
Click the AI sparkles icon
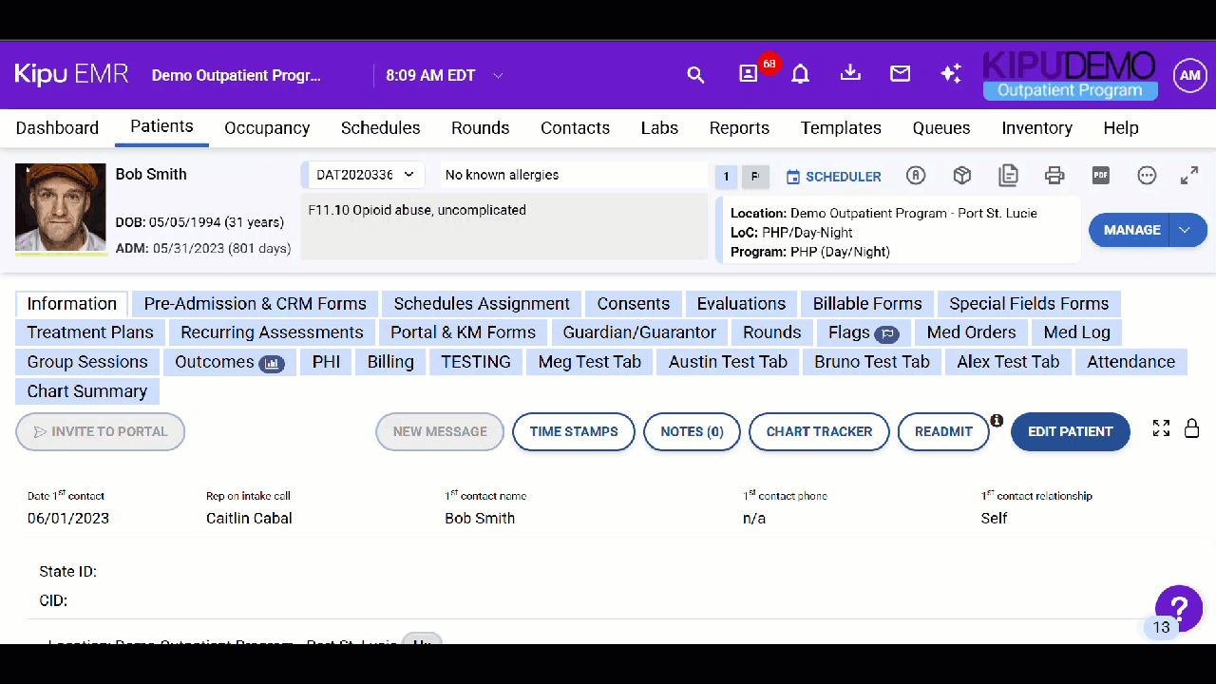tap(950, 74)
